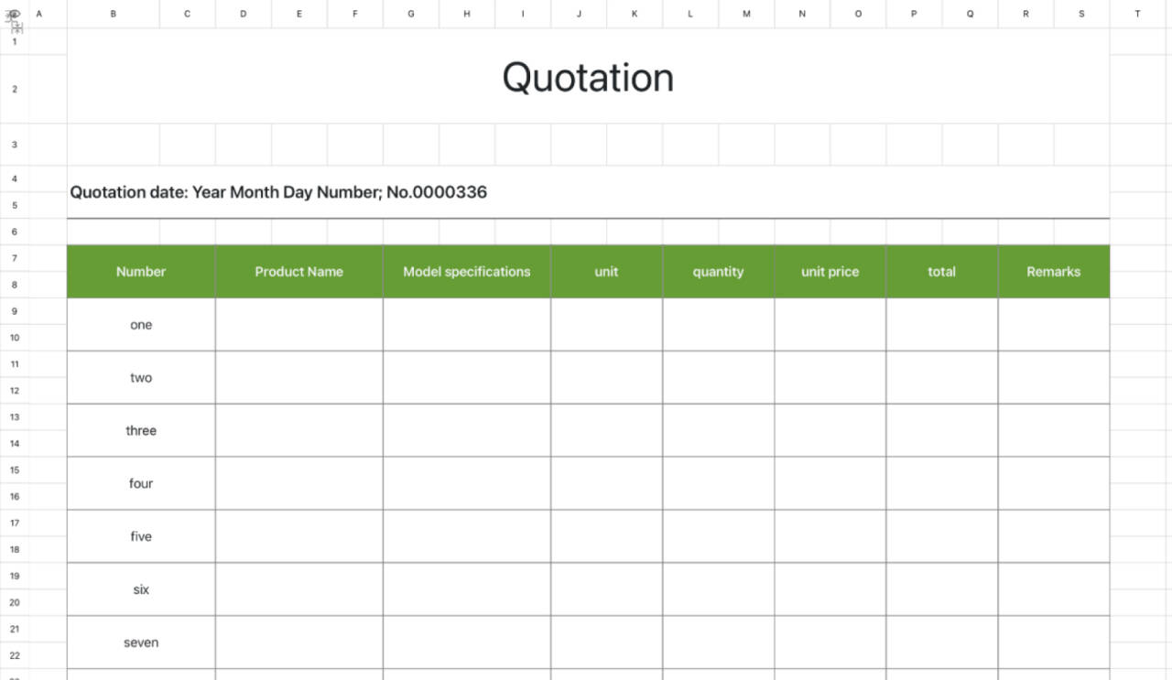Click the eye icon in the sheet corner
The width and height of the screenshot is (1172, 680).
[x=14, y=14]
